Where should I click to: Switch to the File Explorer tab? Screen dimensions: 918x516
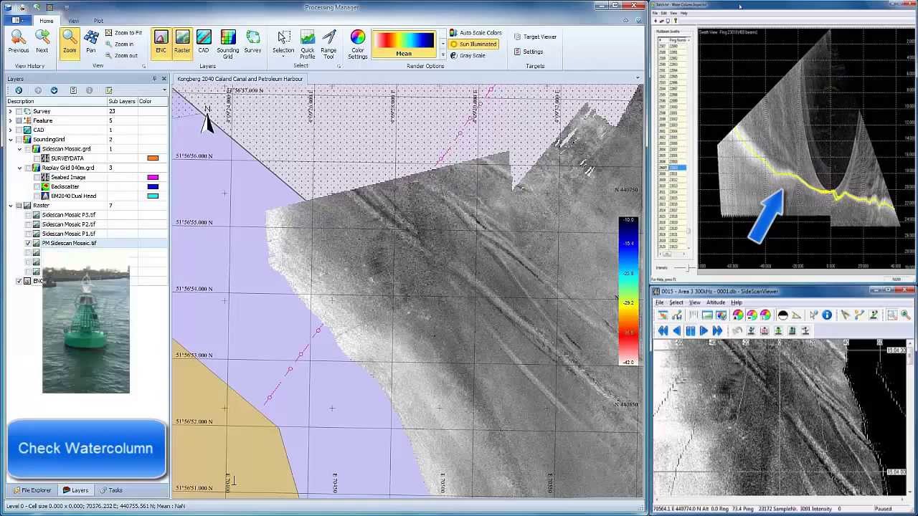tap(32, 490)
